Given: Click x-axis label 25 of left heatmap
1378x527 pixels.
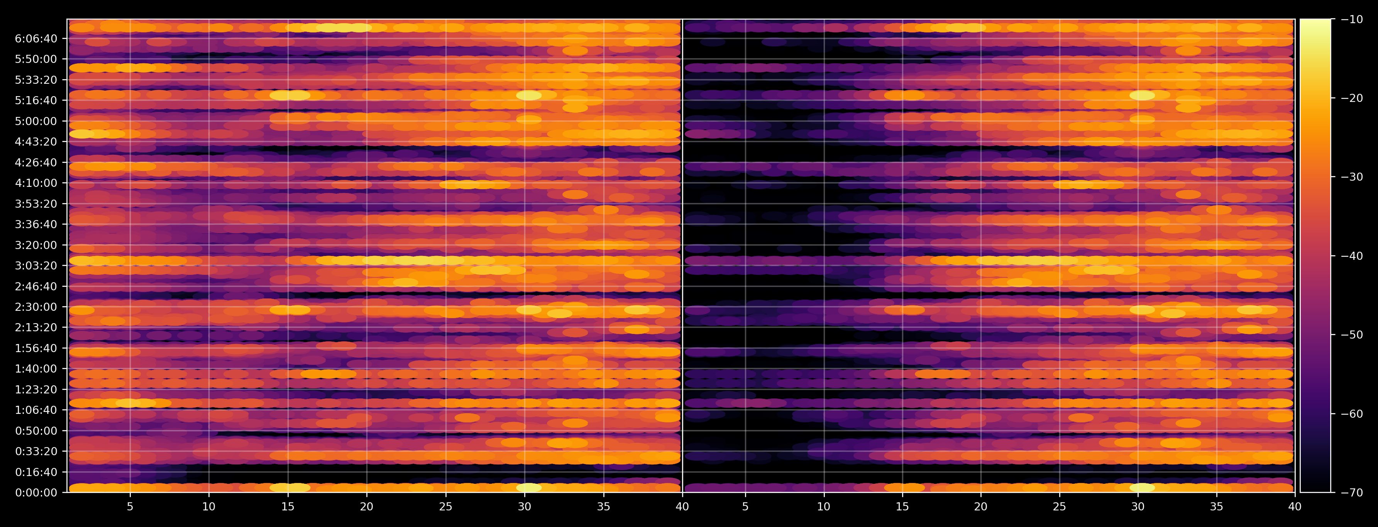Looking at the screenshot, I should pos(445,507).
